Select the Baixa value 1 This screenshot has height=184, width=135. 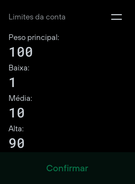click(x=12, y=82)
